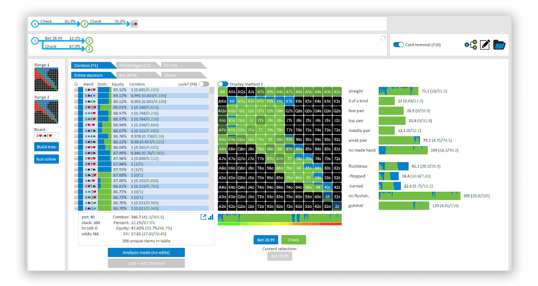Select the KK cell in matrix

click(x=232, y=101)
